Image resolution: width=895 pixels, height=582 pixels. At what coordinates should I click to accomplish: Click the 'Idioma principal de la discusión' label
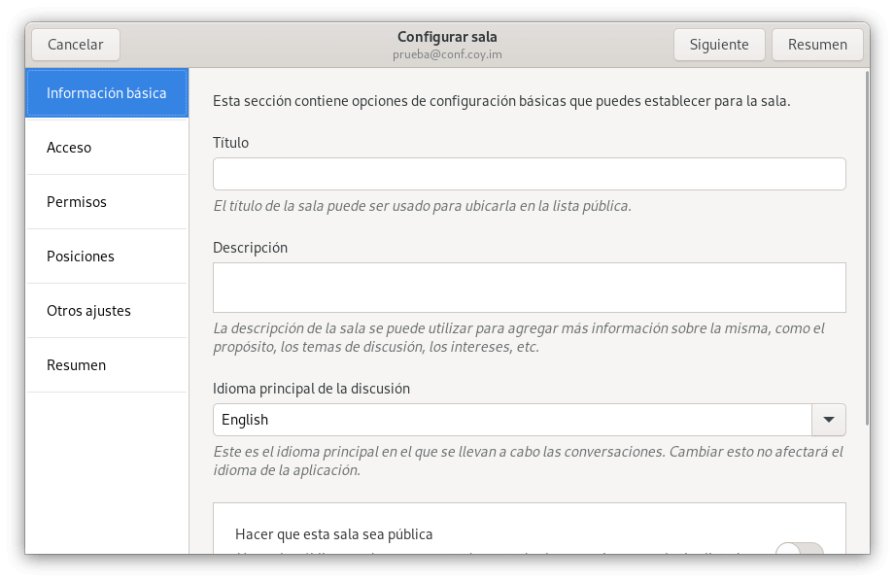click(x=311, y=389)
